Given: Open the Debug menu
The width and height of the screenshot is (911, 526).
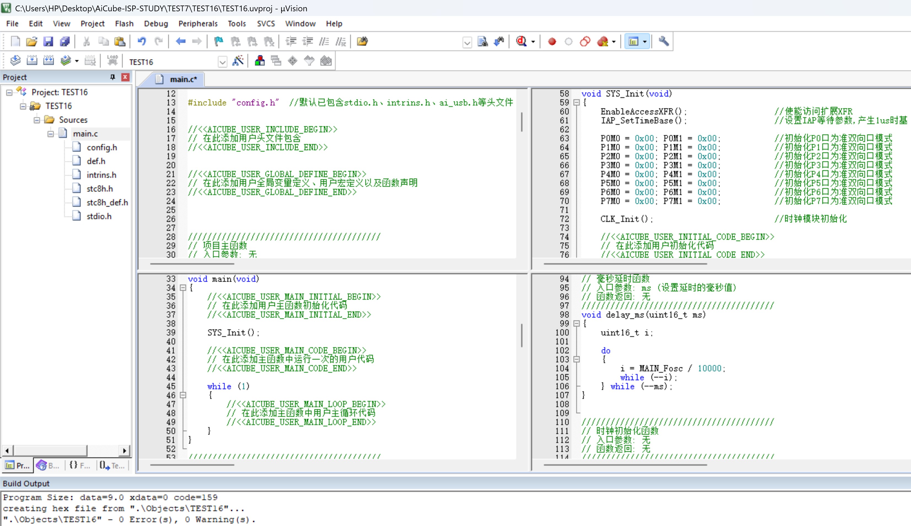Looking at the screenshot, I should pos(156,23).
